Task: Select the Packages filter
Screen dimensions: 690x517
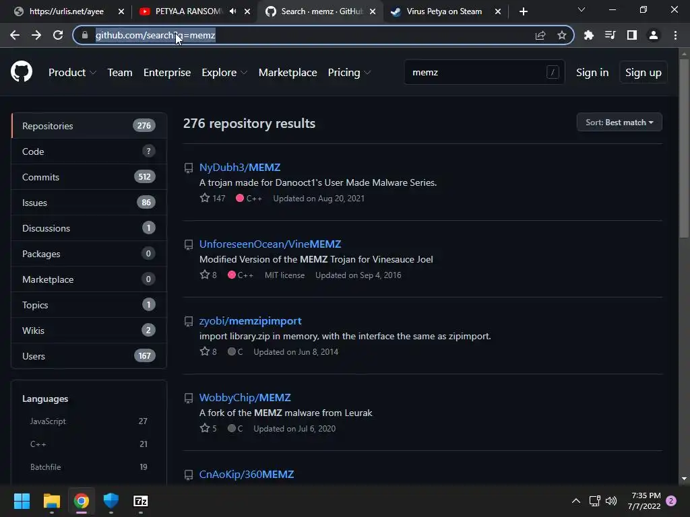Action: 89,254
